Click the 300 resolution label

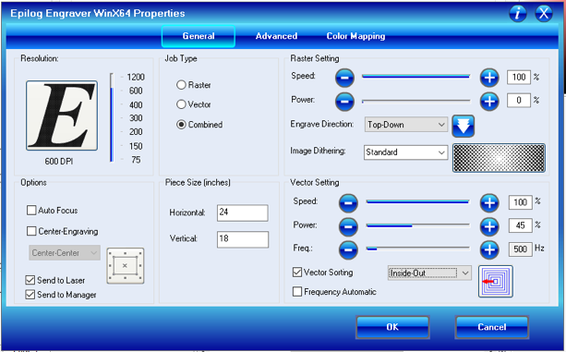click(136, 118)
